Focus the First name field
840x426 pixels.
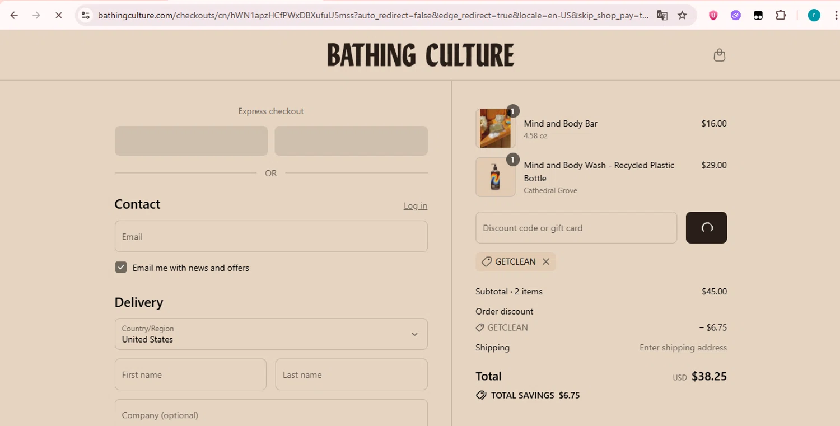(190, 374)
